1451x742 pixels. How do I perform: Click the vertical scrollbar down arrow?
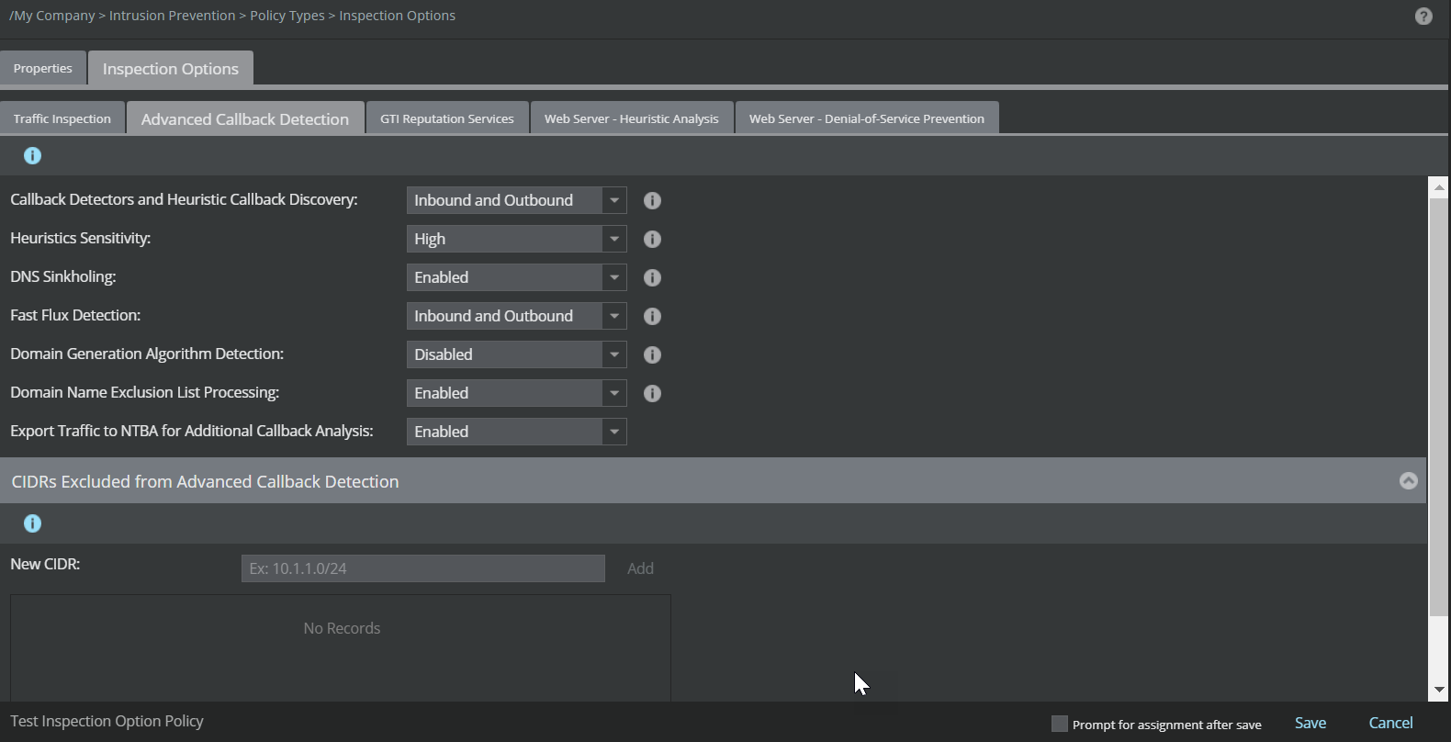pos(1439,690)
